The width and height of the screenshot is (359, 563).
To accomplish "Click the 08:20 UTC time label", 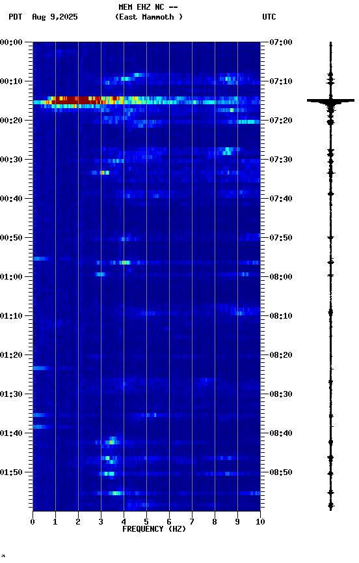I will point(281,355).
